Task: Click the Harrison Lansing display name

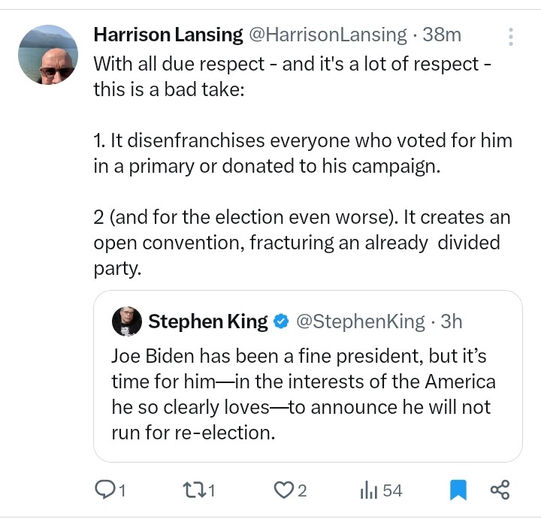Action: (168, 35)
